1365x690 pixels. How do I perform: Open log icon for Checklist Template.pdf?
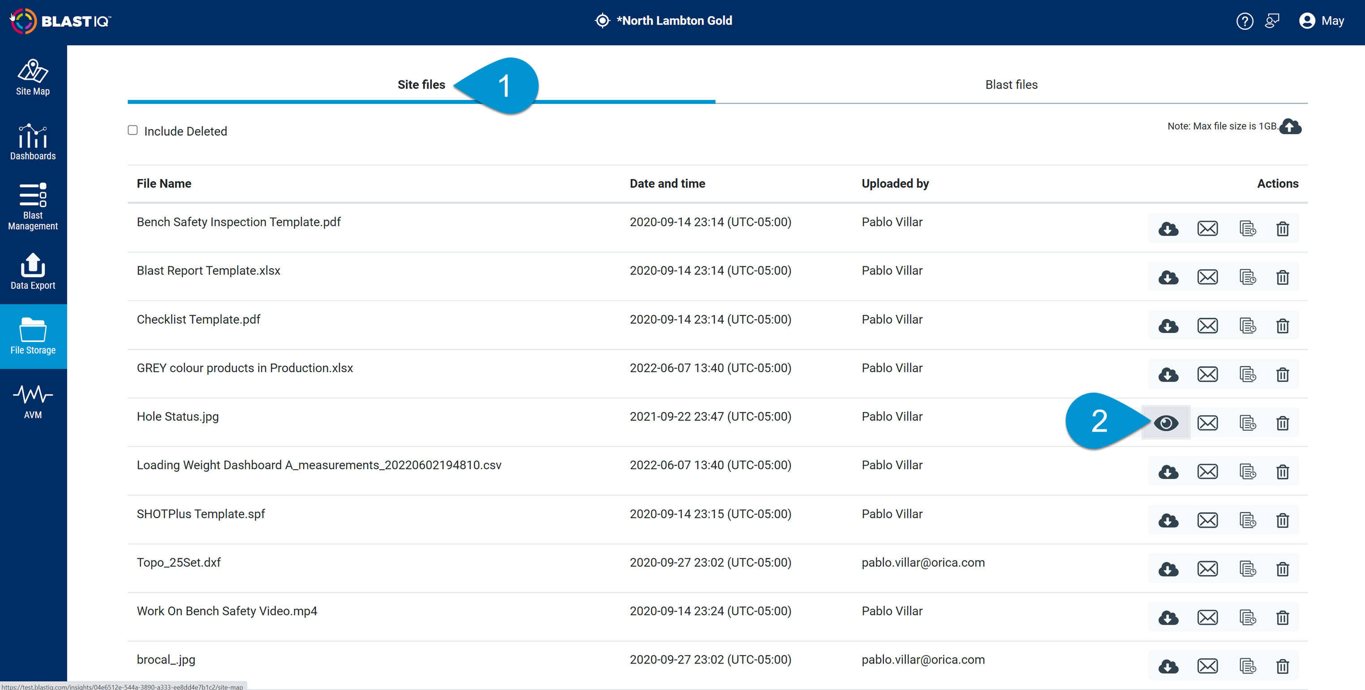[1247, 326]
